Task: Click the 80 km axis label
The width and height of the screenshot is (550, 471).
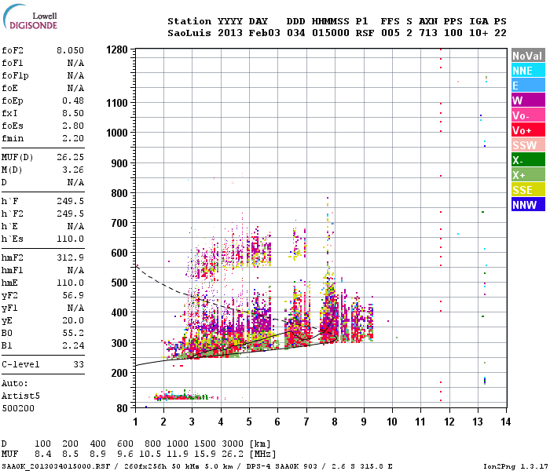Action: (122, 409)
